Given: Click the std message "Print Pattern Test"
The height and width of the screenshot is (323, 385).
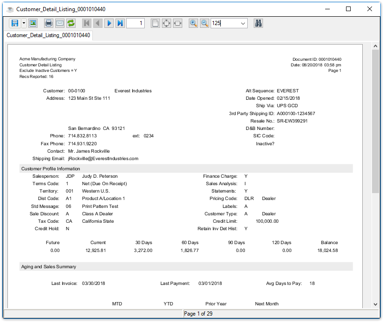Looking at the screenshot, I should [100, 207].
